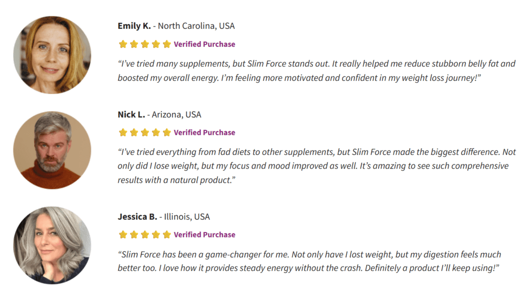
Task: Select the reviewer name Emily K.
Action: pos(134,26)
